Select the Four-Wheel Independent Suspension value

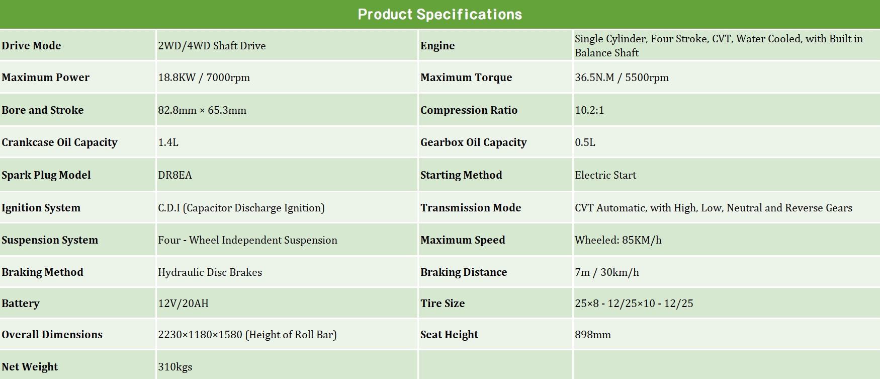247,240
